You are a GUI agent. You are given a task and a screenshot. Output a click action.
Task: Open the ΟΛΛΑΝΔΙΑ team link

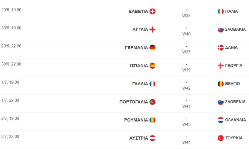[235, 120]
